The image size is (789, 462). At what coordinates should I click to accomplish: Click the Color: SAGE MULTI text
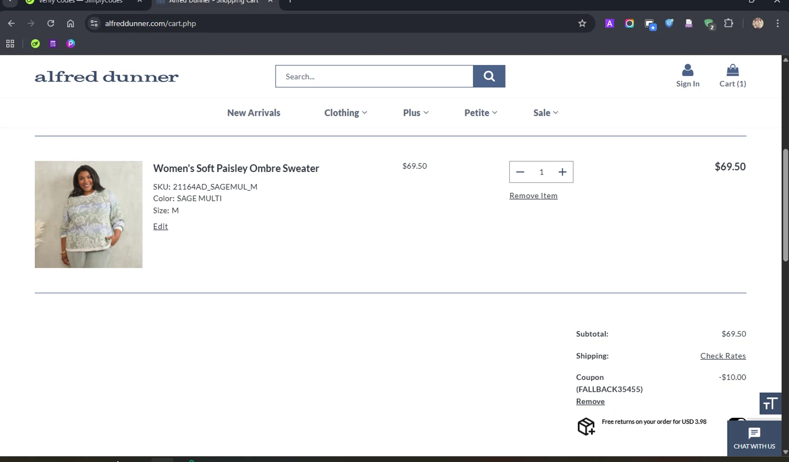pyautogui.click(x=187, y=198)
